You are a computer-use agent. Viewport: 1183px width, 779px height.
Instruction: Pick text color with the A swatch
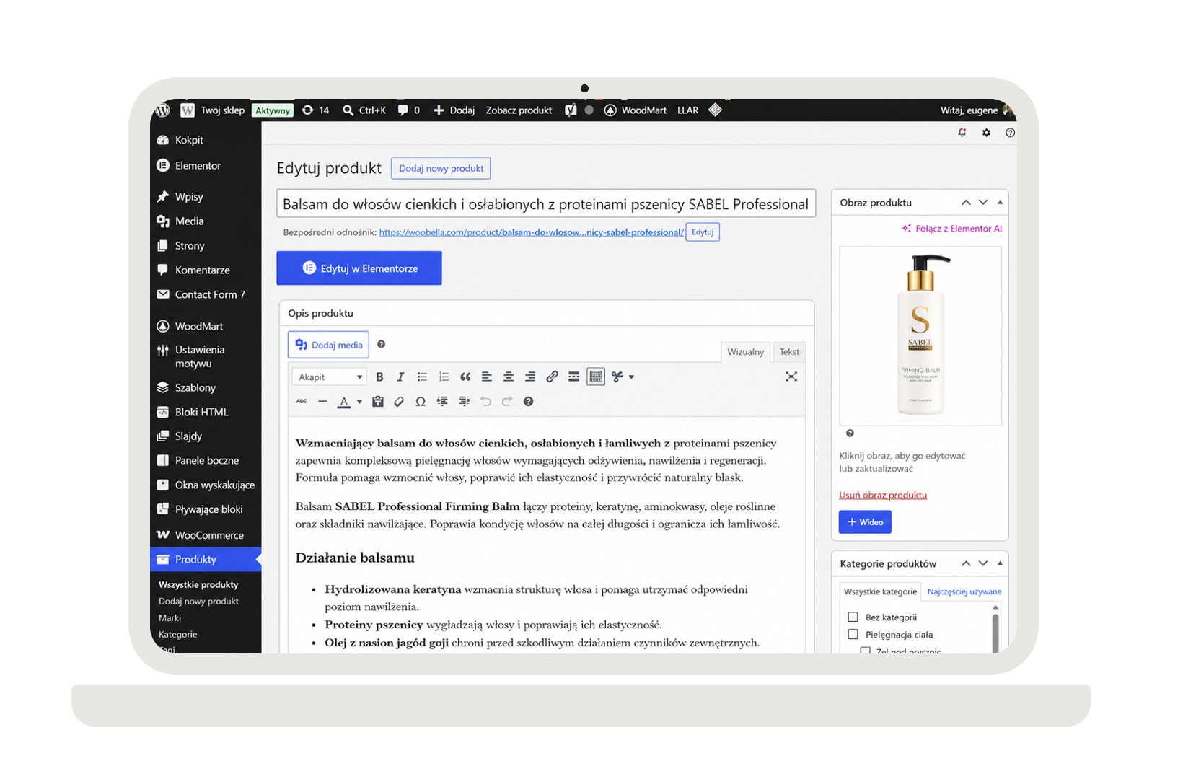click(344, 402)
